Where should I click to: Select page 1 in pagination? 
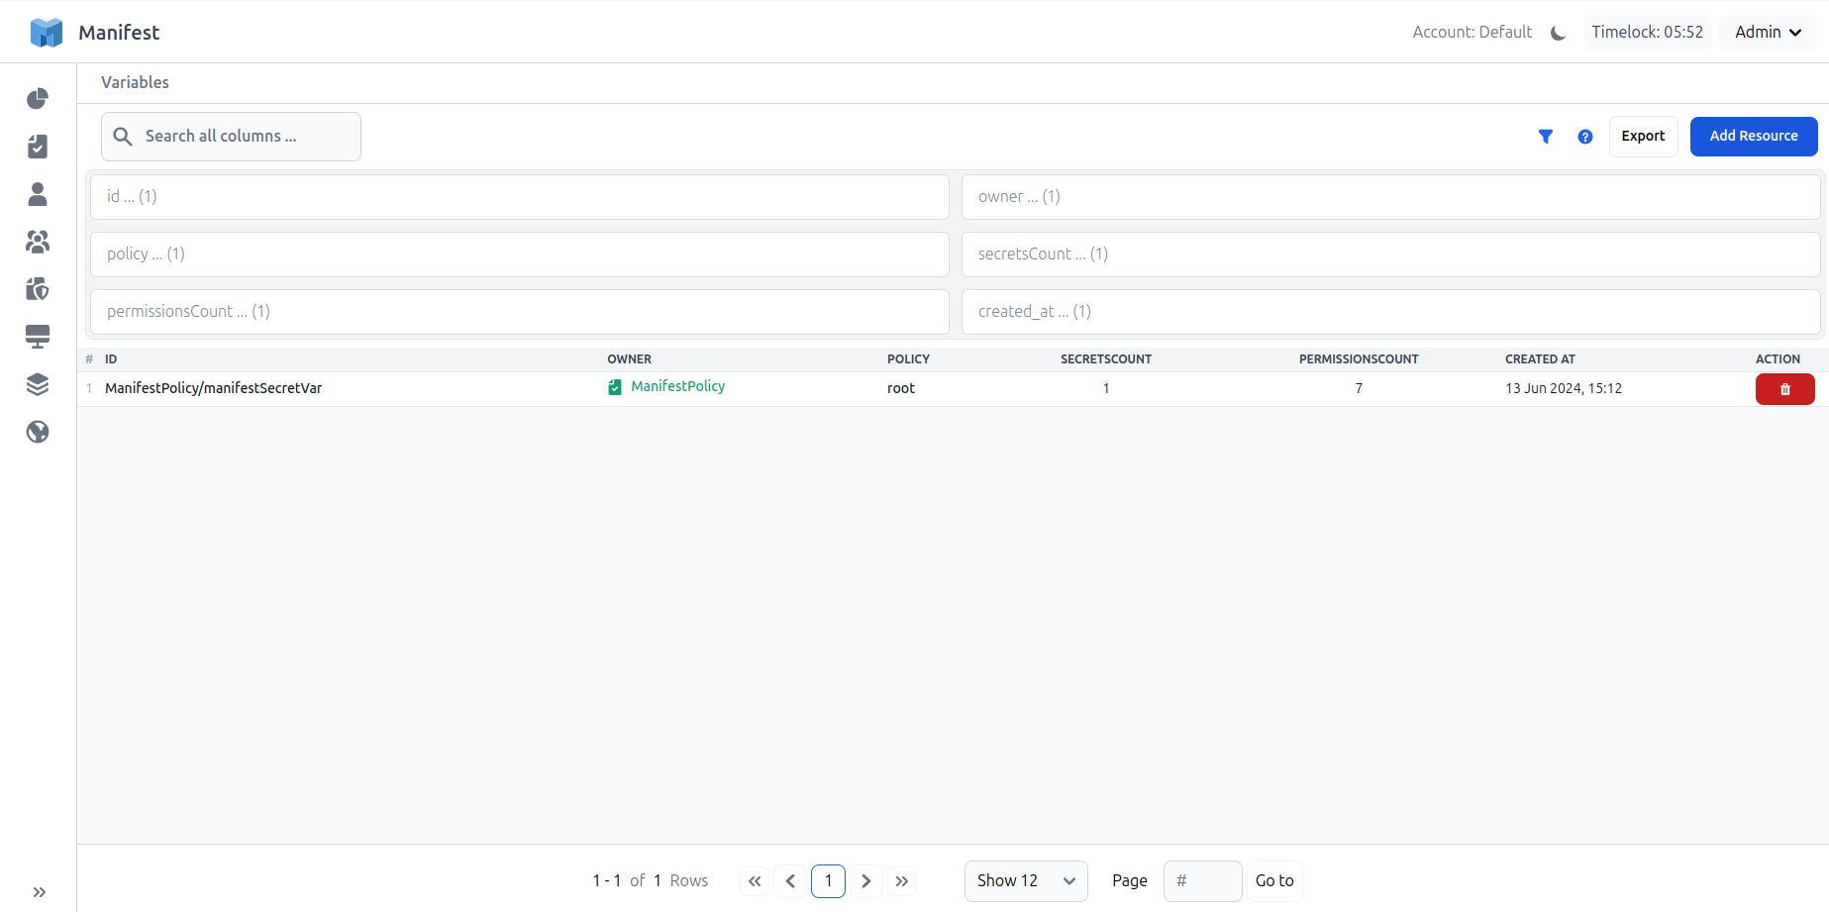828,881
